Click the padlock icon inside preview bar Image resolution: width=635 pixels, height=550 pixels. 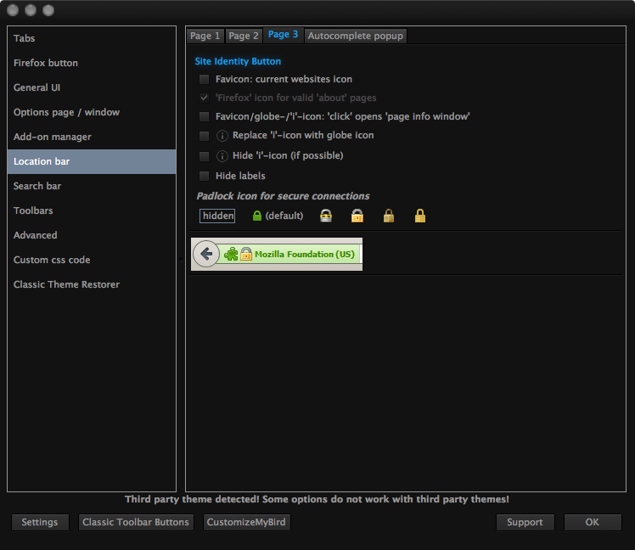tap(246, 254)
